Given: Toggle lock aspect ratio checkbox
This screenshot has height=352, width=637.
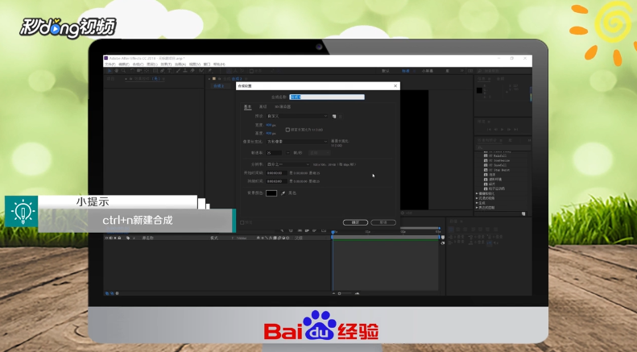Looking at the screenshot, I should [x=287, y=130].
